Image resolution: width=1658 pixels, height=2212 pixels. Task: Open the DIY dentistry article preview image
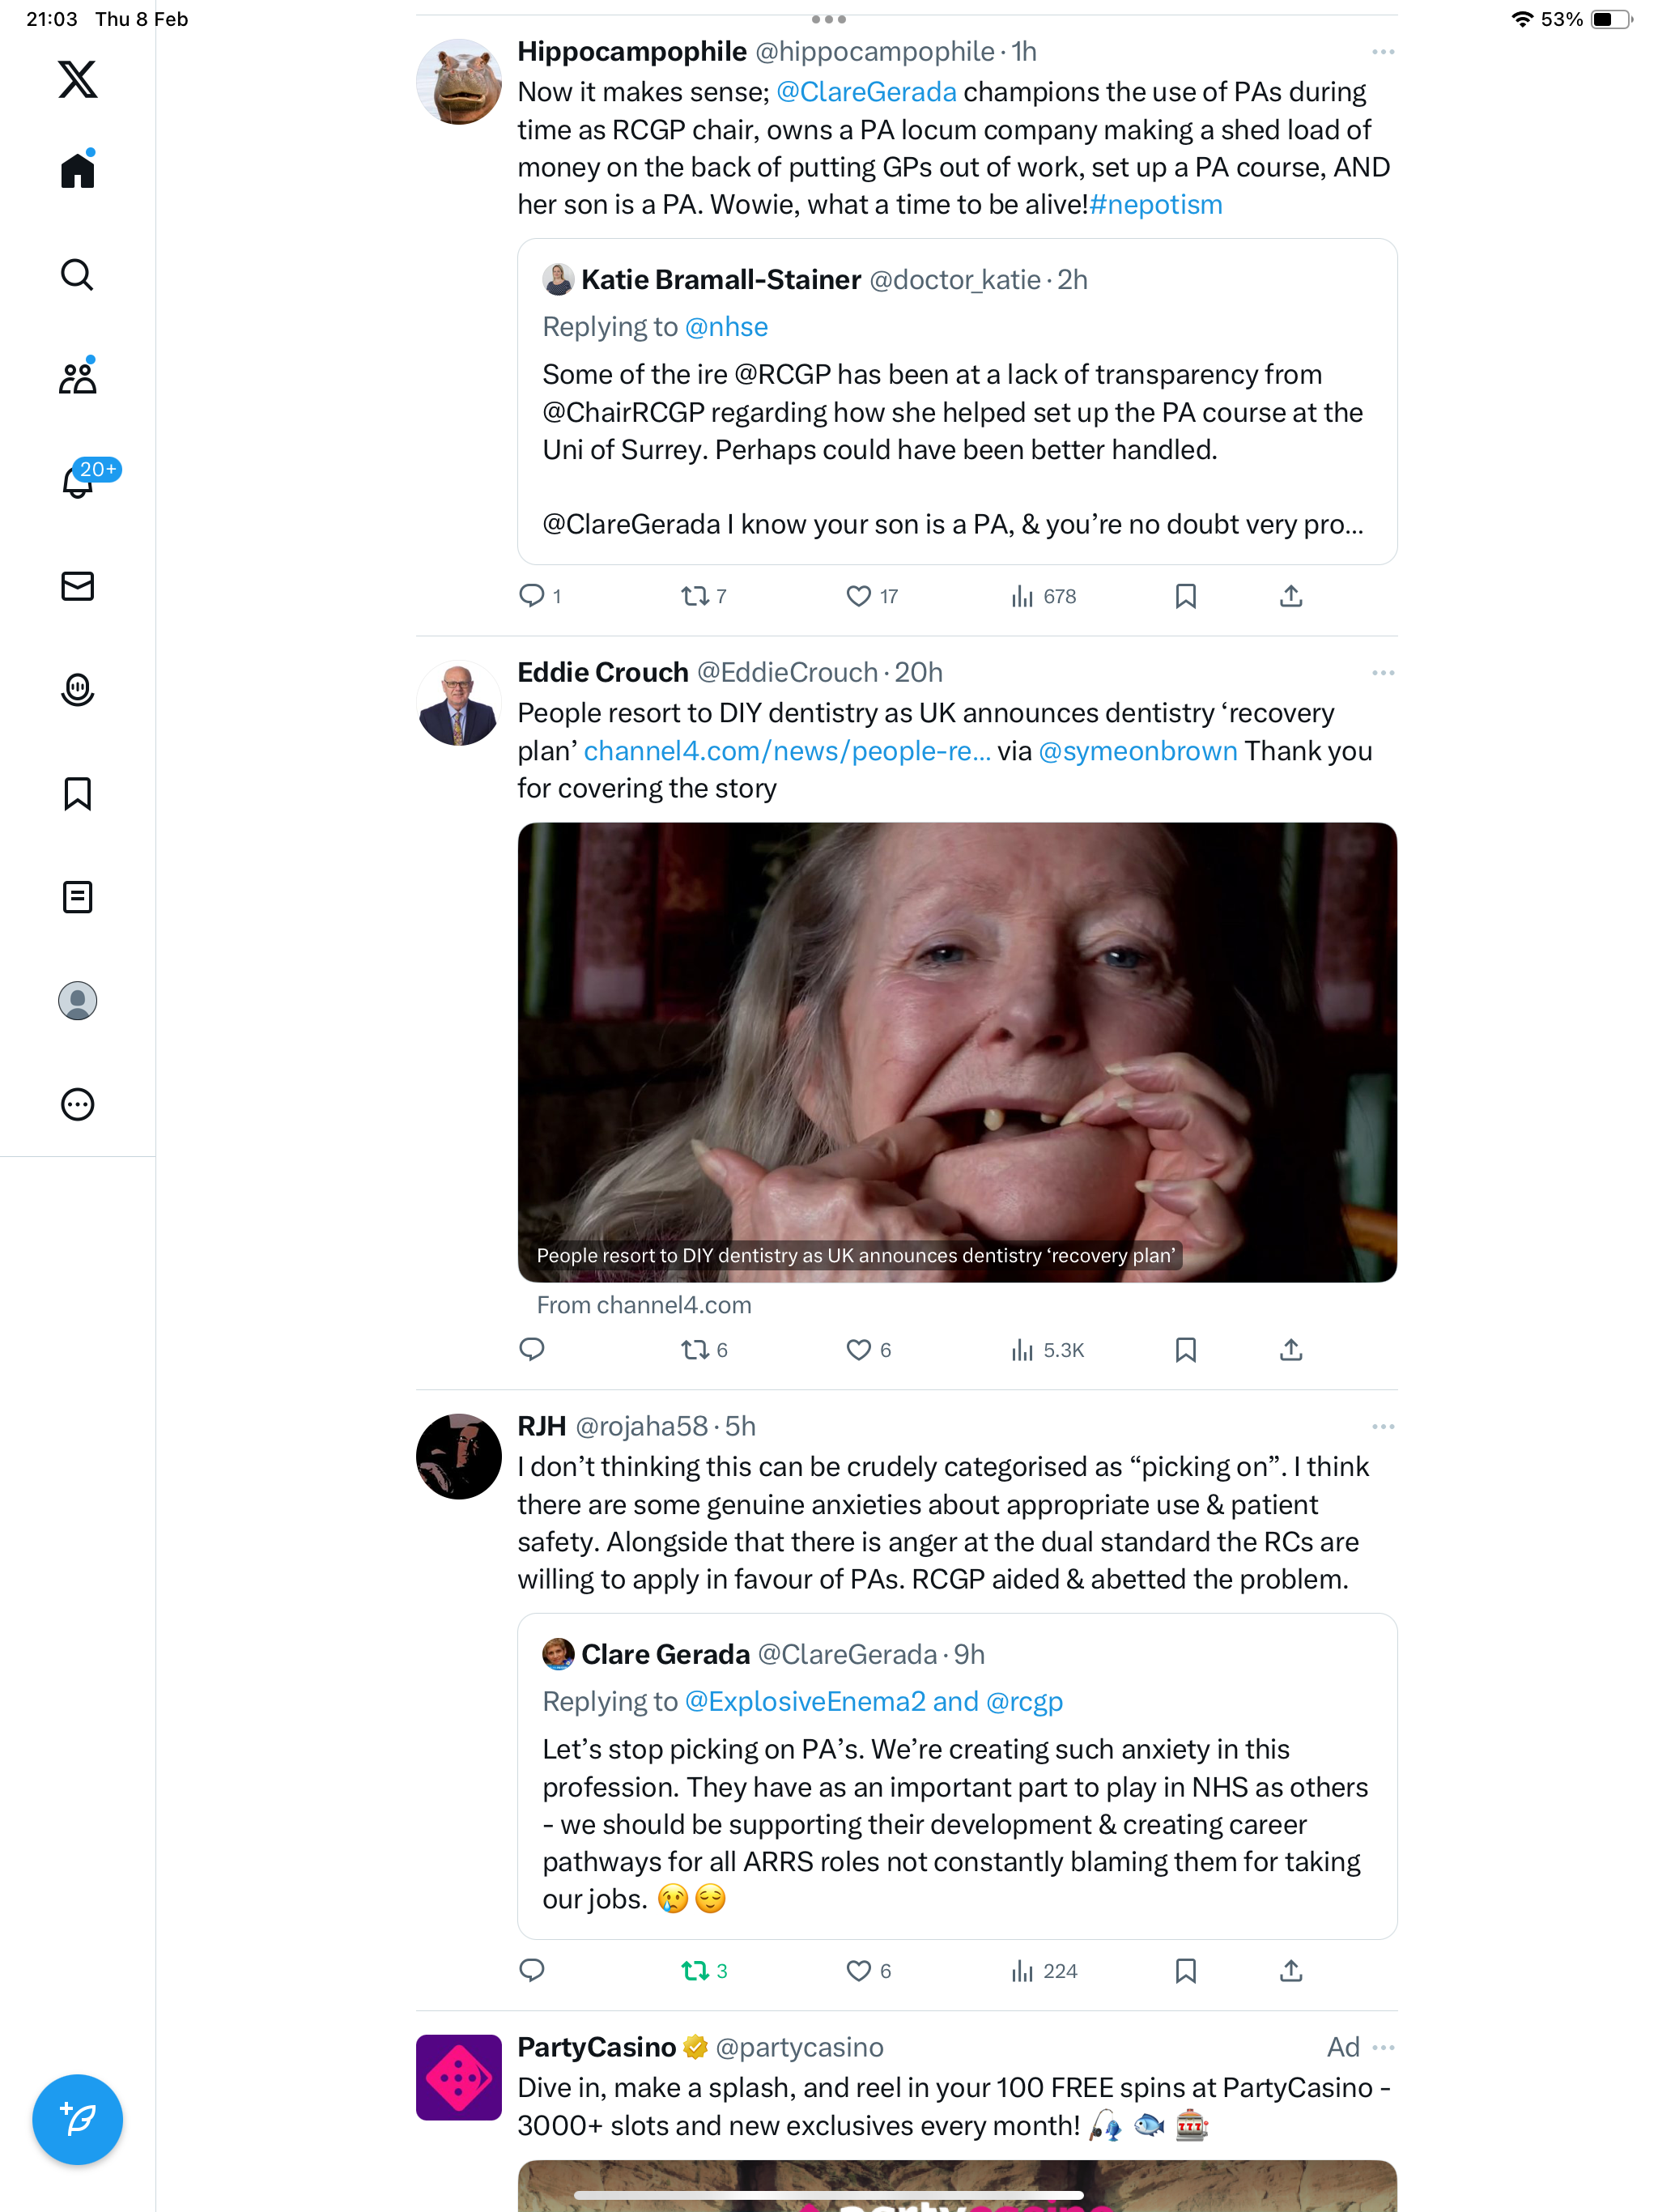(957, 1052)
